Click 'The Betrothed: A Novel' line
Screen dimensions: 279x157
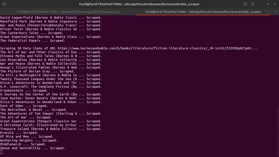tap(34, 110)
